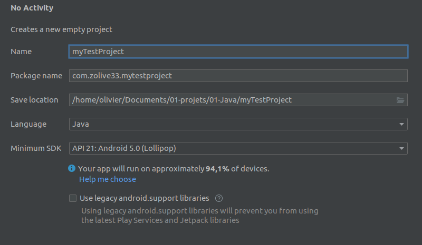Click the blue info icon beside device coverage
The height and width of the screenshot is (245, 422).
click(x=72, y=169)
